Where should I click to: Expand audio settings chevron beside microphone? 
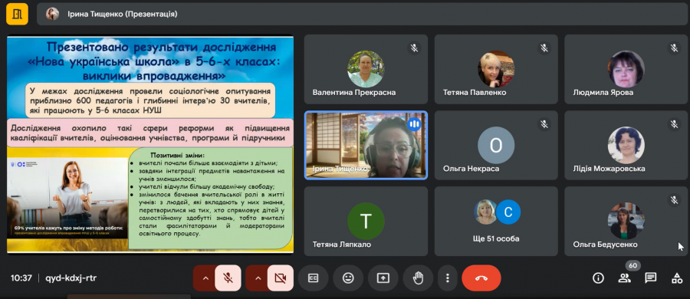(x=205, y=278)
